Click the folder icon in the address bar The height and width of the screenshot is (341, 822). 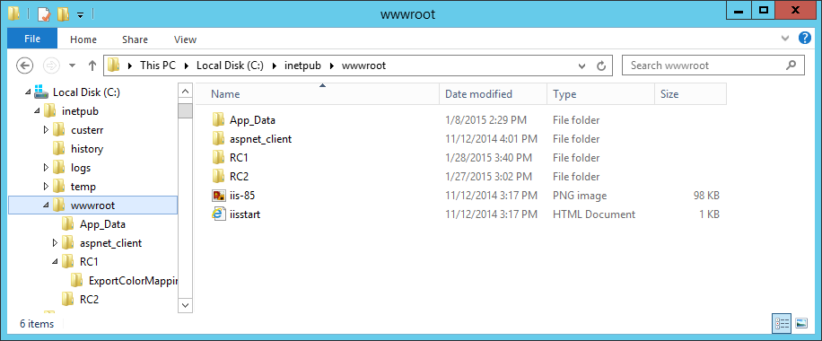113,66
